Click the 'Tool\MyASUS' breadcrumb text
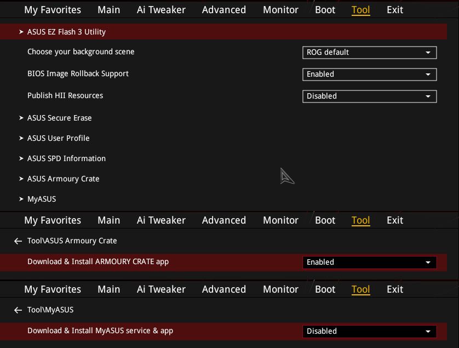Screen dimensions: 459x348 (x=50, y=310)
